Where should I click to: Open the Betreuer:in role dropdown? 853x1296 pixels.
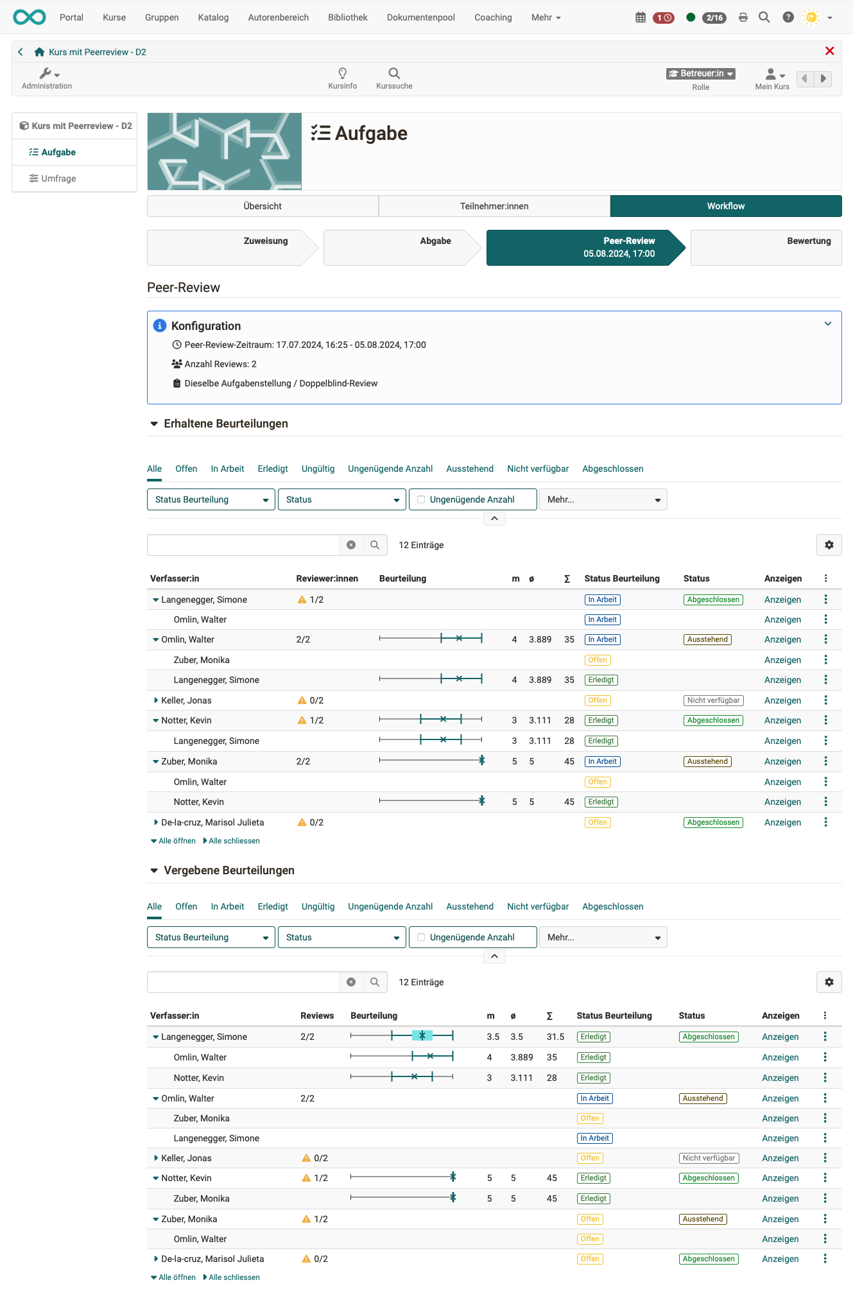(x=700, y=74)
